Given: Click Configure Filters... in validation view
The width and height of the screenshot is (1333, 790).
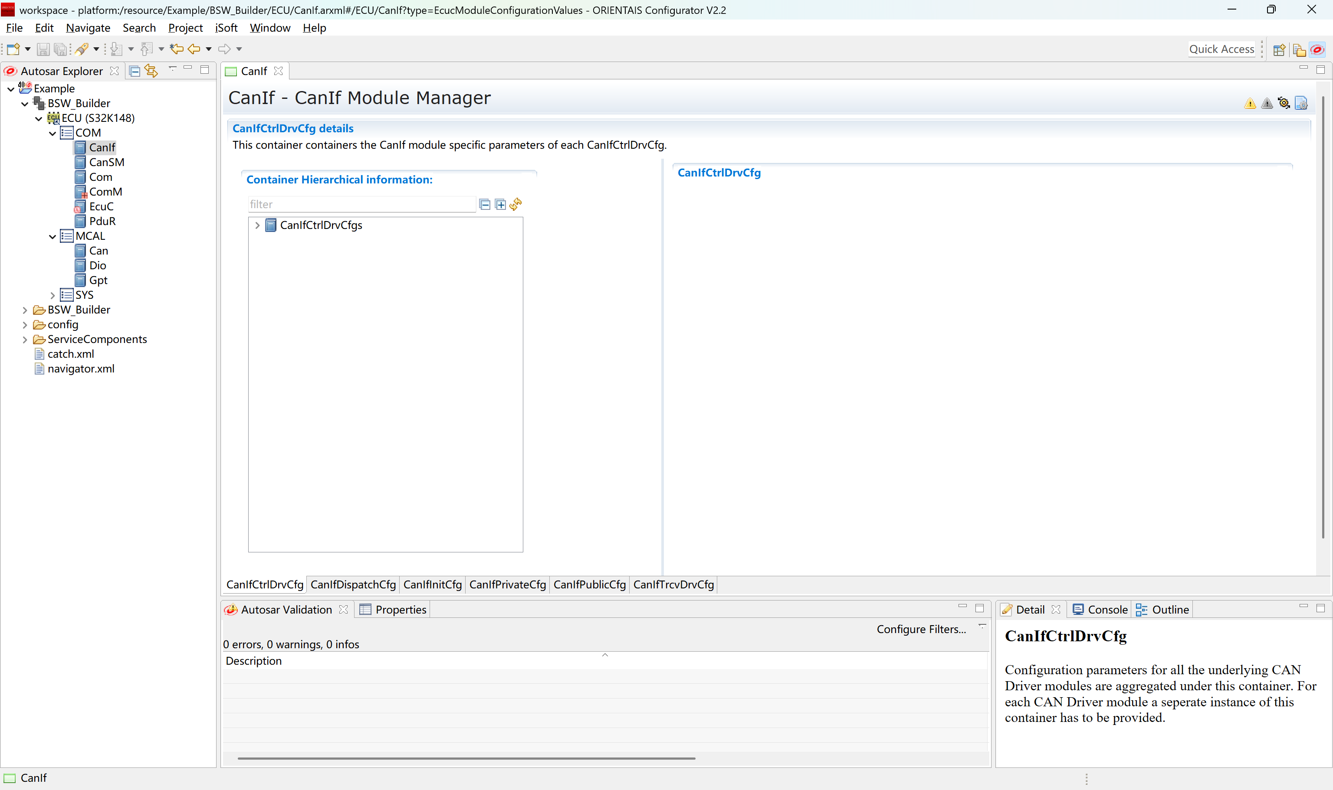Looking at the screenshot, I should click(x=921, y=629).
